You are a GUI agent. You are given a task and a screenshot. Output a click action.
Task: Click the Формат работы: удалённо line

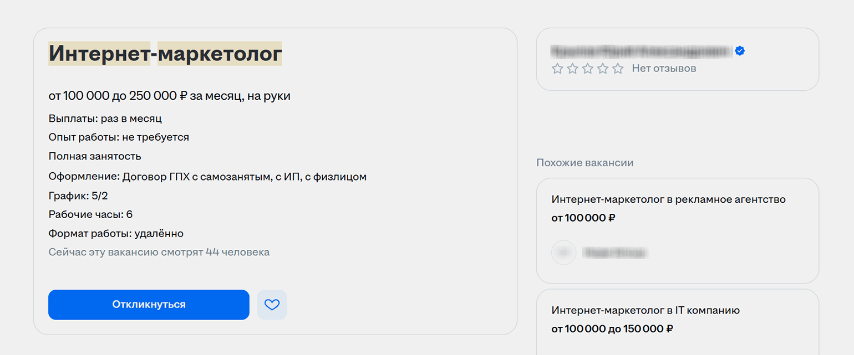pos(116,233)
